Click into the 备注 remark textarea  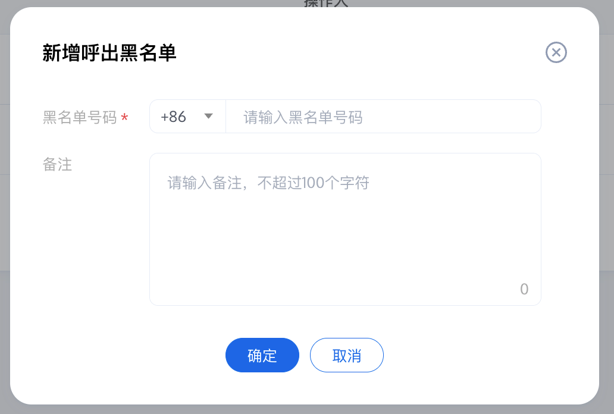345,229
